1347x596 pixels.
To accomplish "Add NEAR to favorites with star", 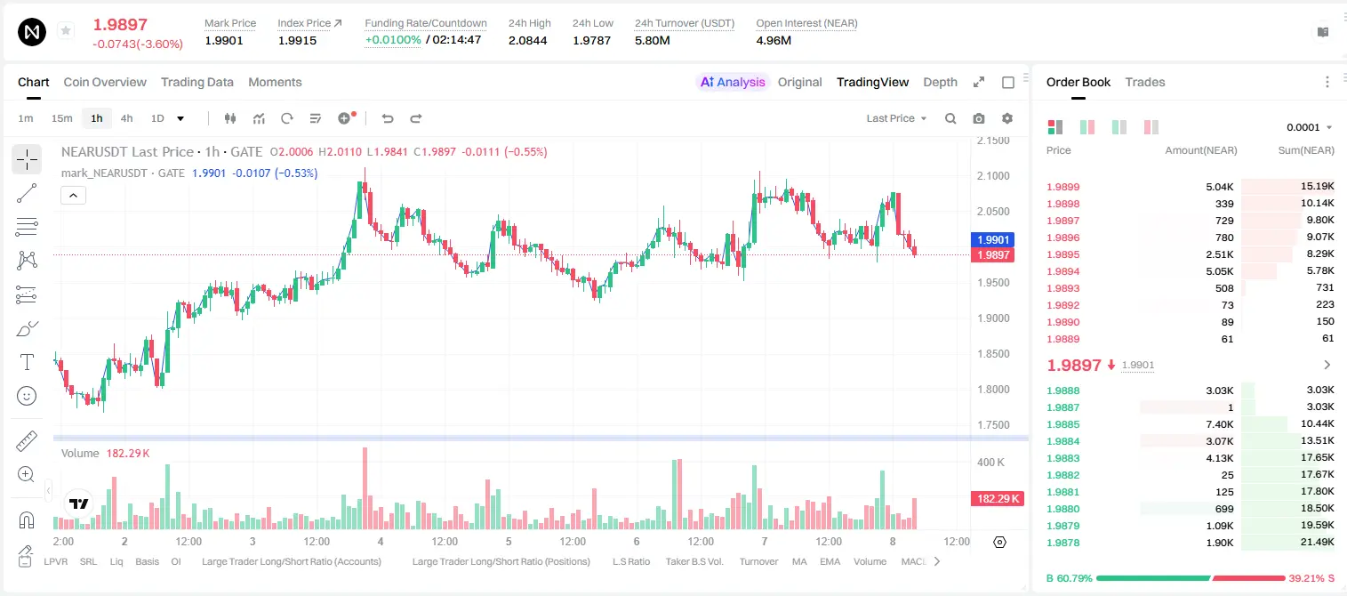I will coord(66,31).
